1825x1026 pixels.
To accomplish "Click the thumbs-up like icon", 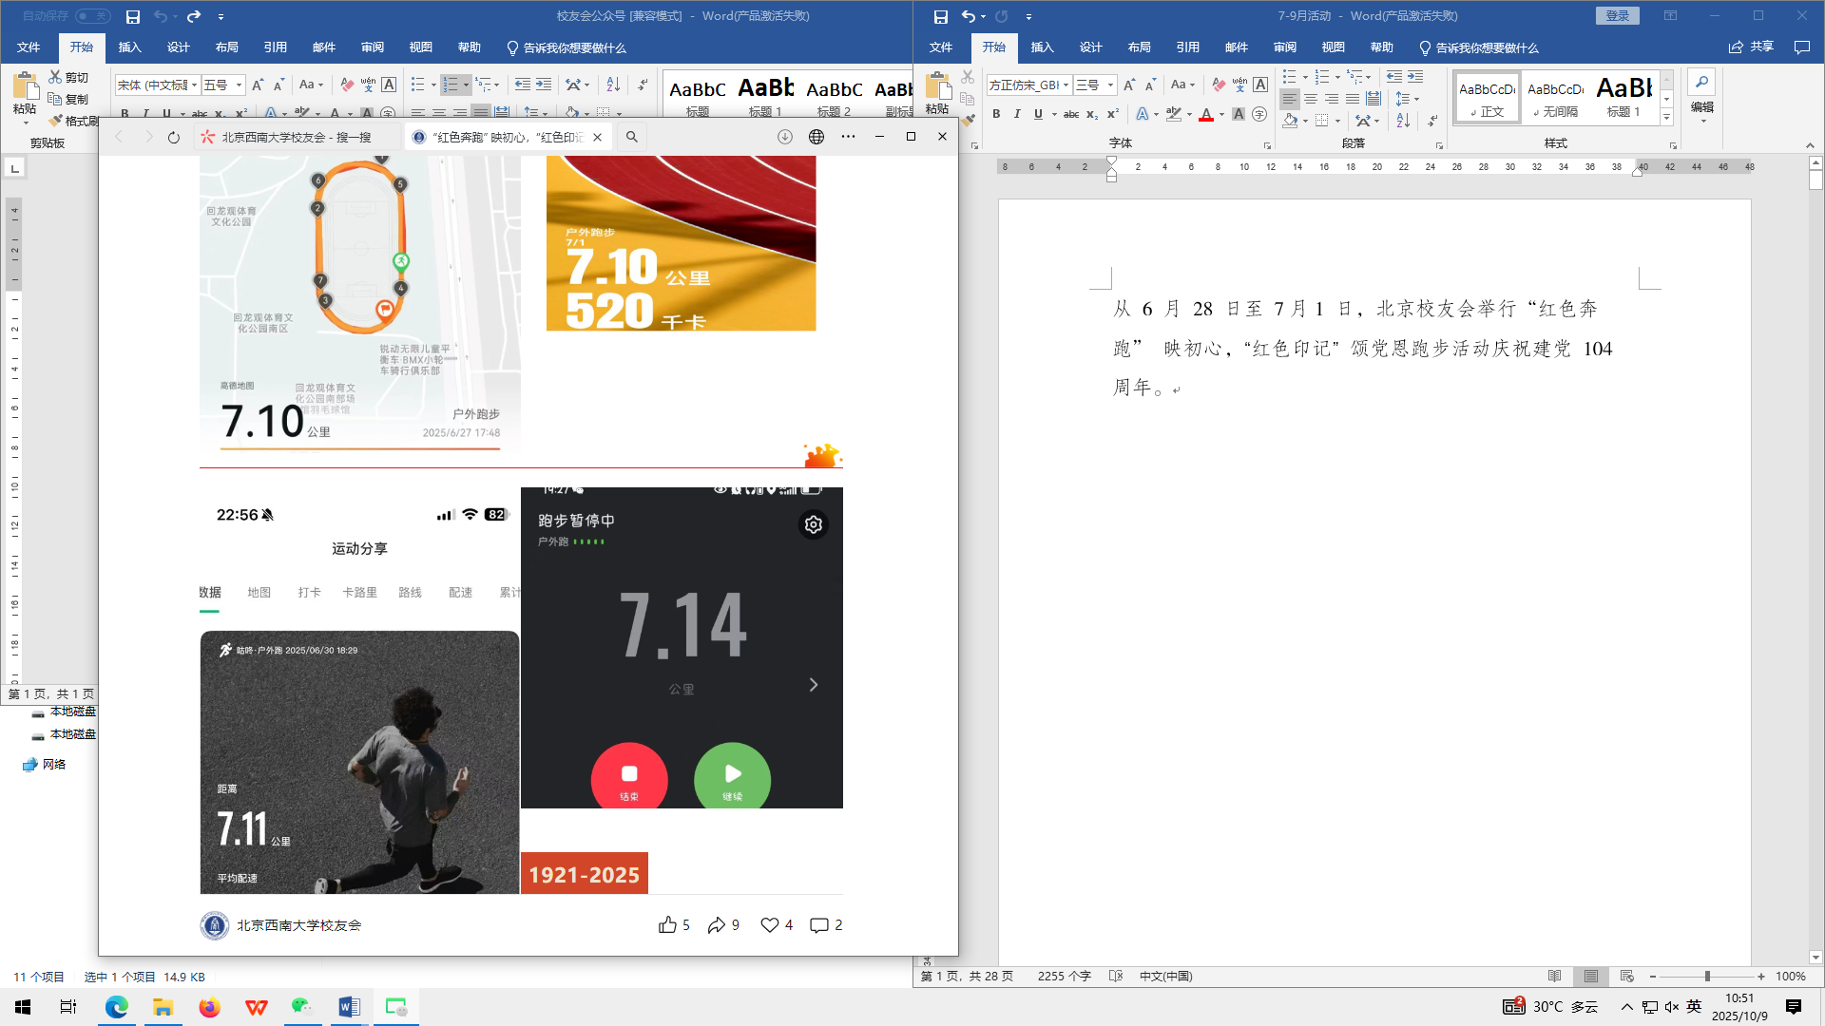I will (667, 925).
